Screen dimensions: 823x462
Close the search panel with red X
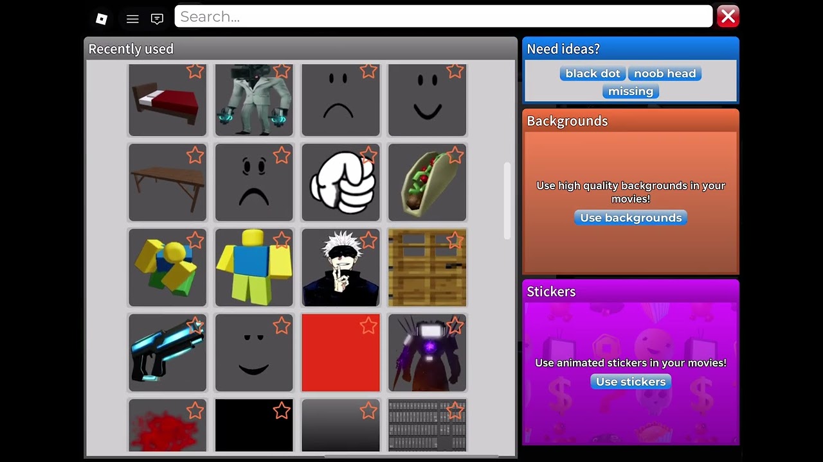coord(728,17)
